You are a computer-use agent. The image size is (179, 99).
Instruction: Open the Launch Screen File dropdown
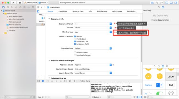111,73
